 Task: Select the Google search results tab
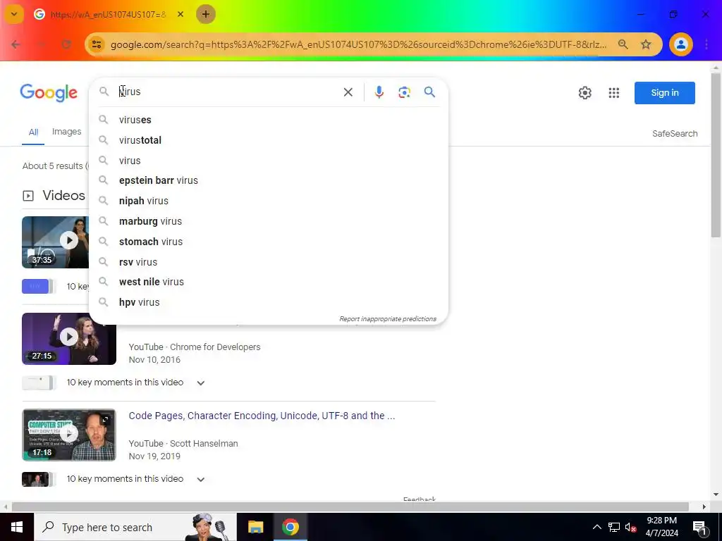point(109,14)
